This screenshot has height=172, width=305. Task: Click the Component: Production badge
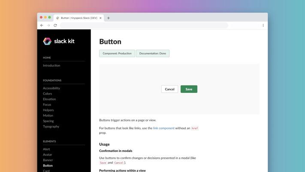(117, 53)
